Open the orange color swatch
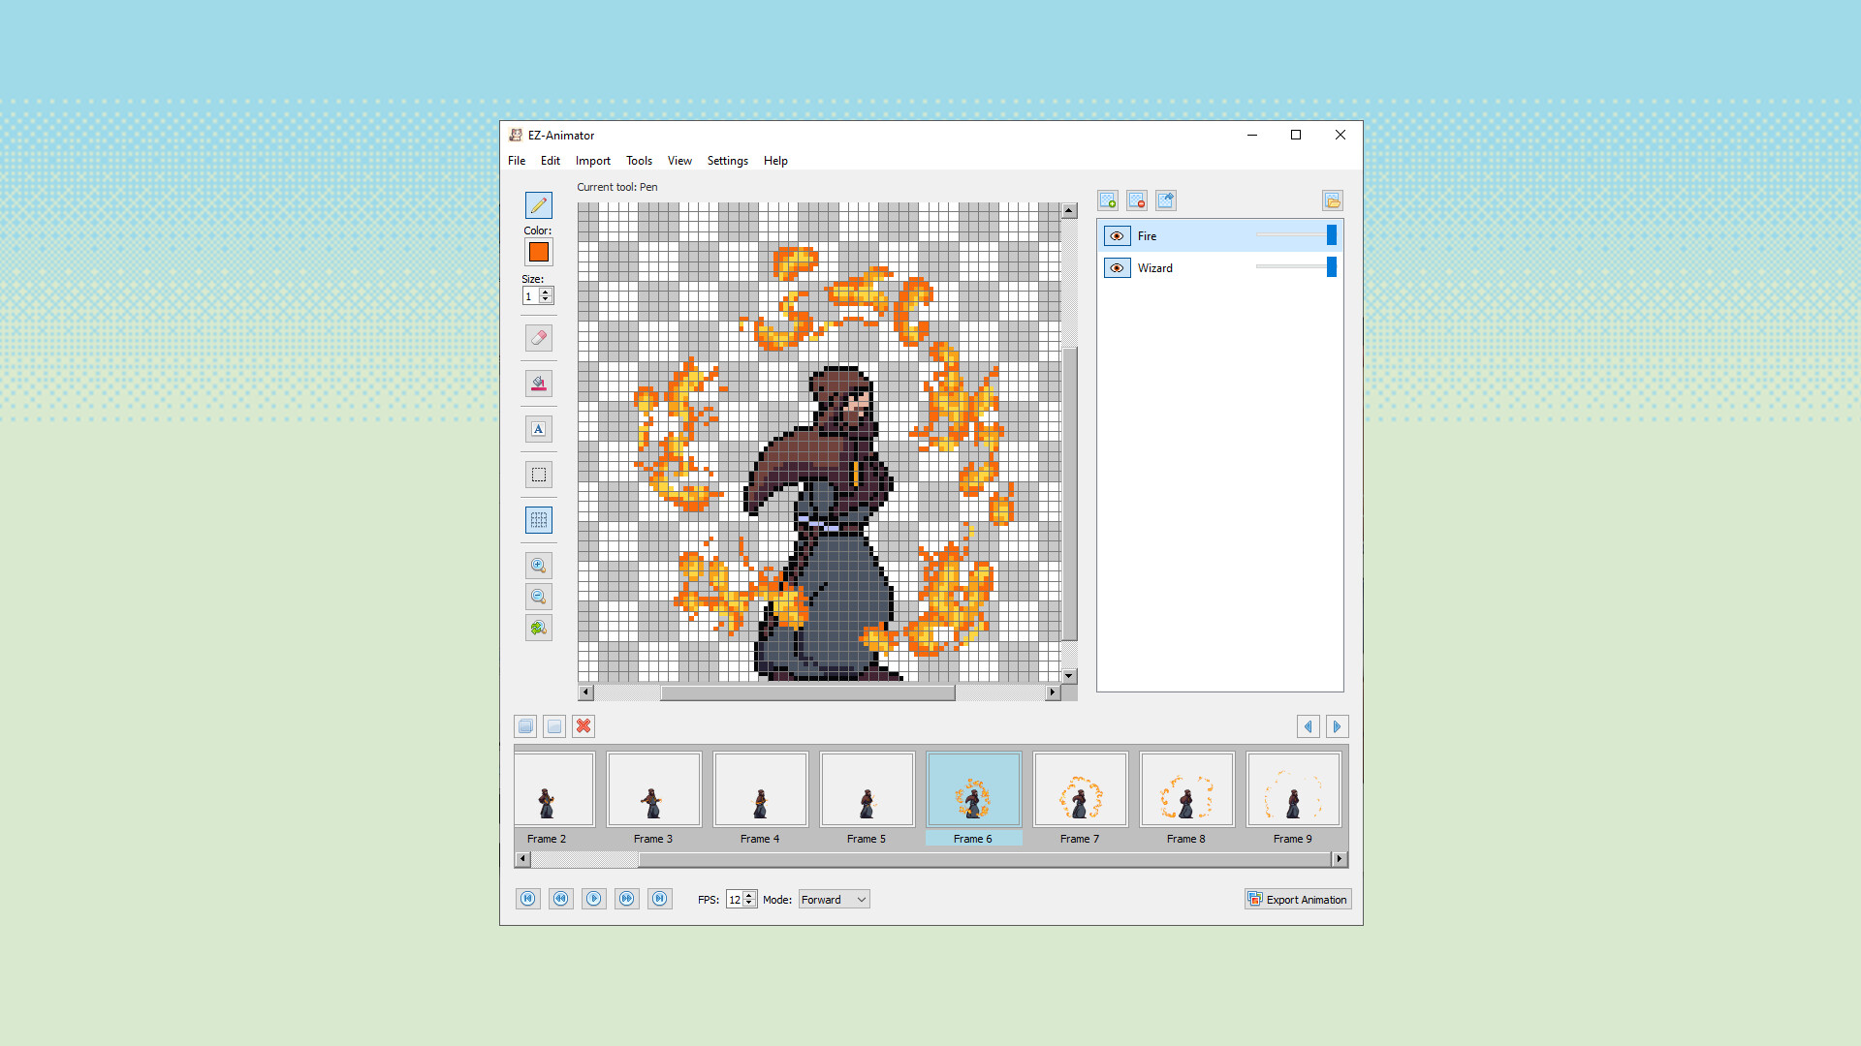Screen dimensions: 1861x1046 pos(539,253)
